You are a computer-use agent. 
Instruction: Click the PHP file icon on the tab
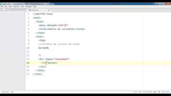click(x=30, y=10)
